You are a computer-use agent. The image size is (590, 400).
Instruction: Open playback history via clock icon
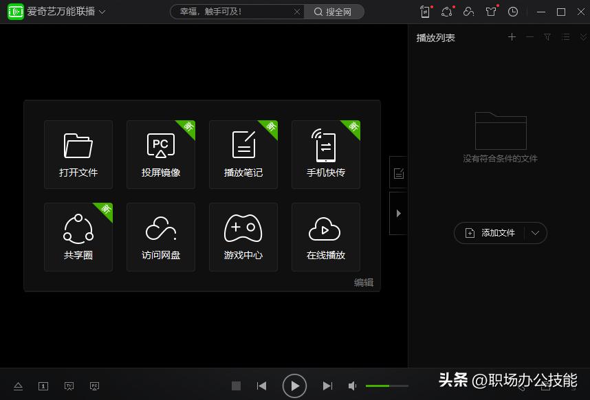tap(513, 12)
